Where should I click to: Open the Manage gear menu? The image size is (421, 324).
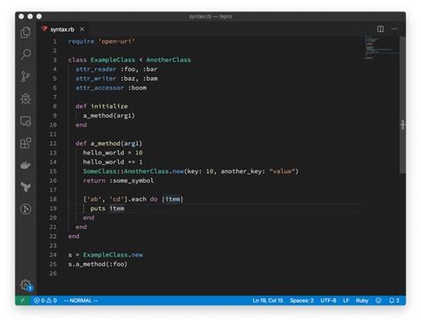(x=26, y=285)
